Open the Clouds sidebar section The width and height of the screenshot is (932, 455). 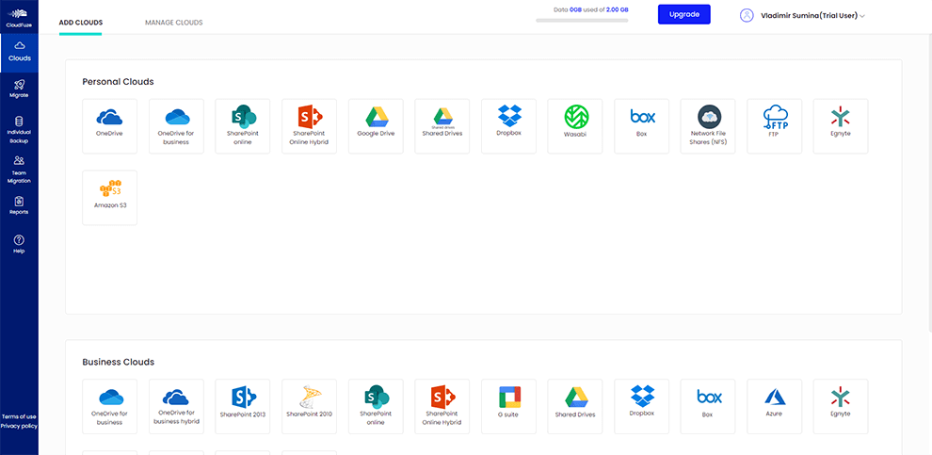click(19, 52)
